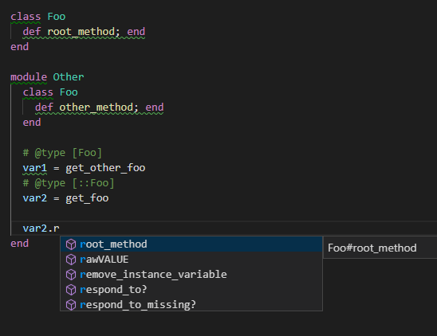The height and width of the screenshot is (336, 437).
Task: Click the module Other name
Action: [x=69, y=77]
